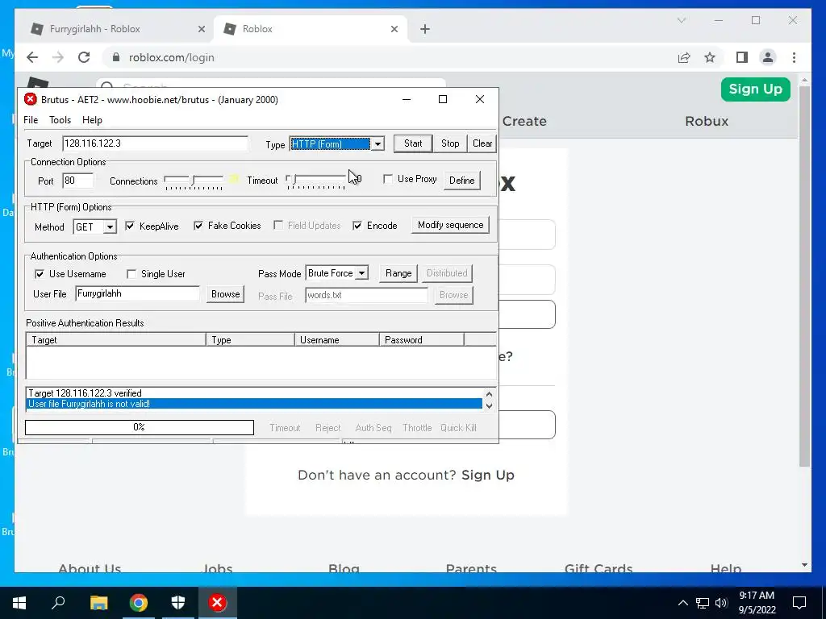Open Chrome's side panel icon
This screenshot has height=619, width=826.
coord(742,57)
